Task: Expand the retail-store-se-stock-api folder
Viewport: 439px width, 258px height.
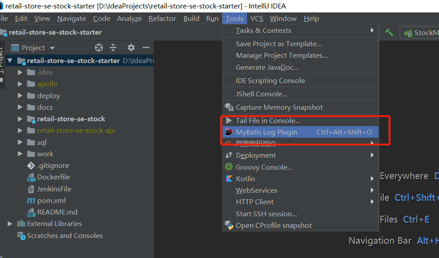Action: pyautogui.click(x=20, y=131)
